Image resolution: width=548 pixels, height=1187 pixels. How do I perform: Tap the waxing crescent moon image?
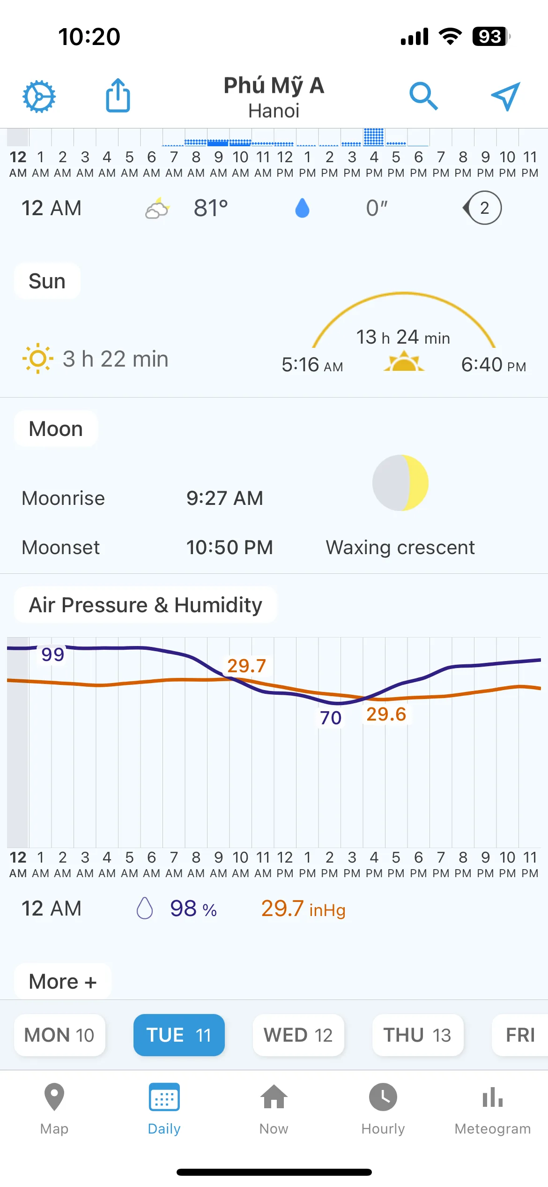click(400, 482)
